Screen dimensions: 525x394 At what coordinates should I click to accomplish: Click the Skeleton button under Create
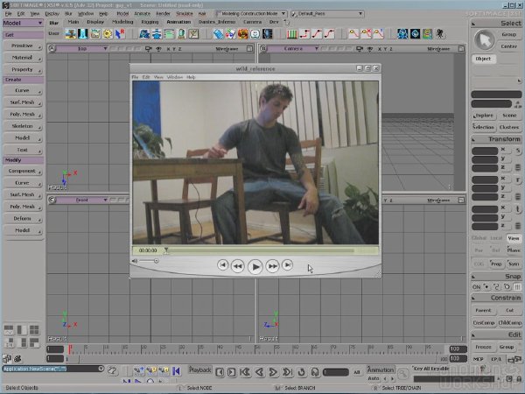23,126
